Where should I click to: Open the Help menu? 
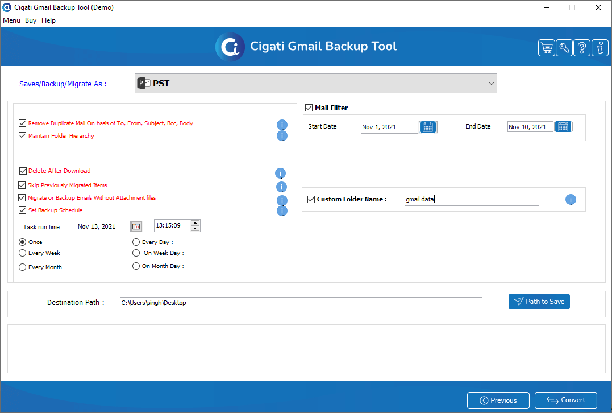click(48, 20)
